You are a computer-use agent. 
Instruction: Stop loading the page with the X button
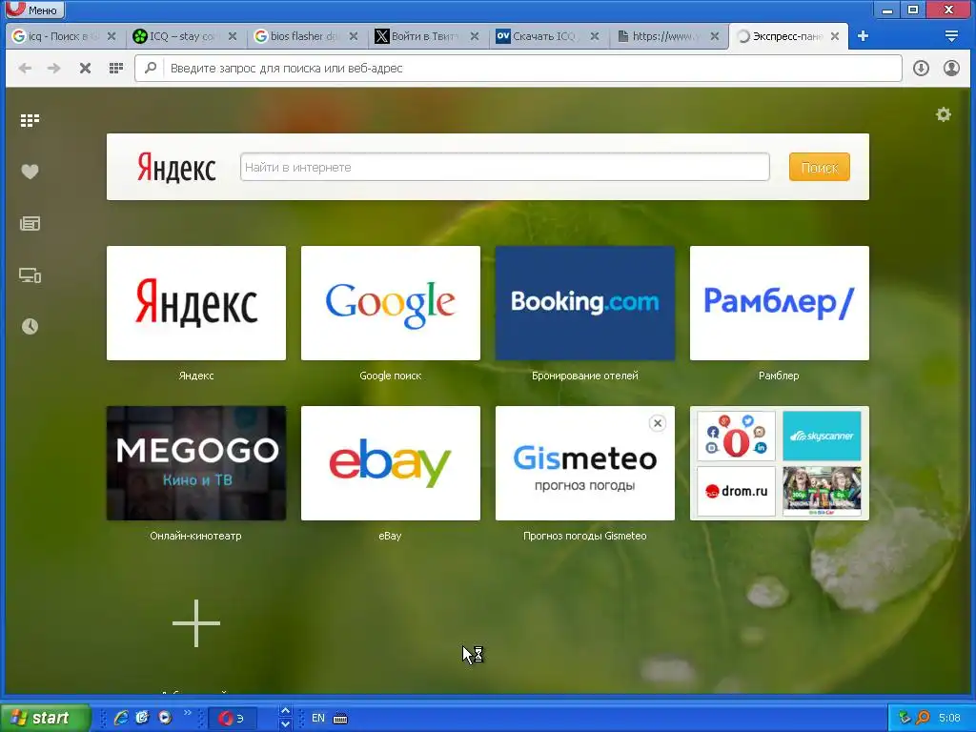(85, 68)
